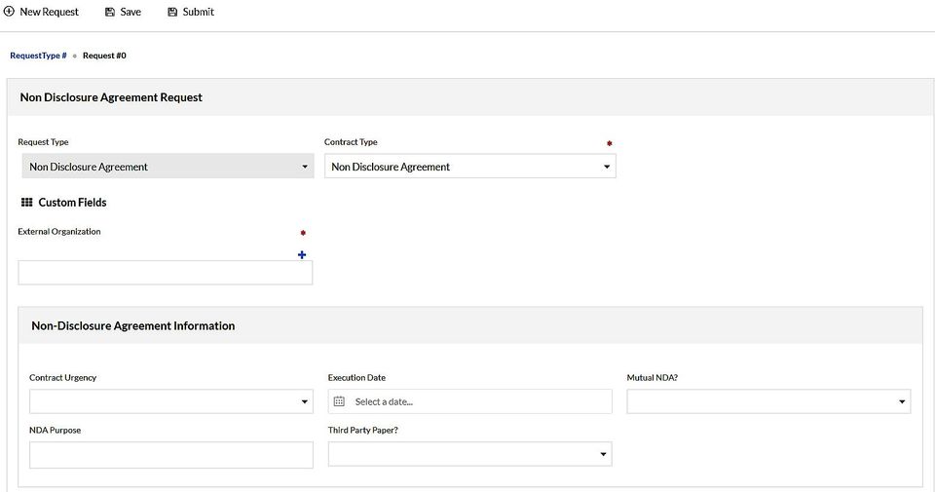Click the New Request toolbar label
Image resolution: width=935 pixels, height=492 pixels.
point(49,12)
